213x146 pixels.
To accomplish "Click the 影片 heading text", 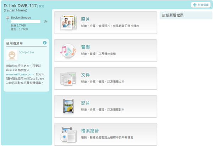I will (86, 103).
